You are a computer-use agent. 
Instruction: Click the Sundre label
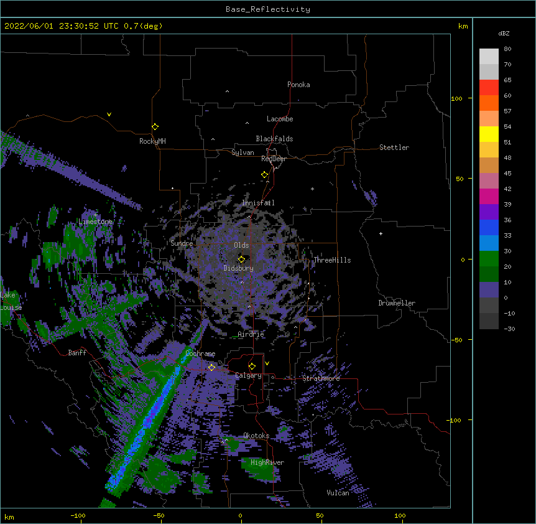click(182, 243)
